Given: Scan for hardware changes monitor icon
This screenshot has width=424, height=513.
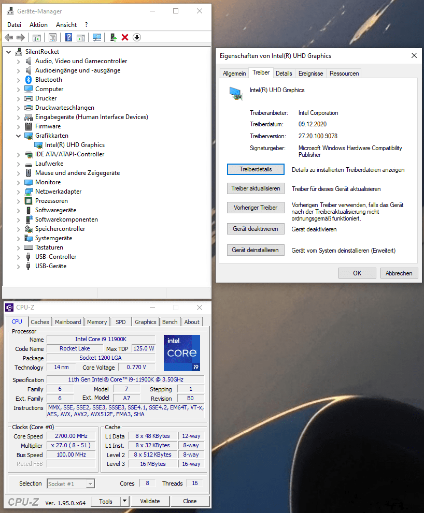Looking at the screenshot, I should pos(96,37).
